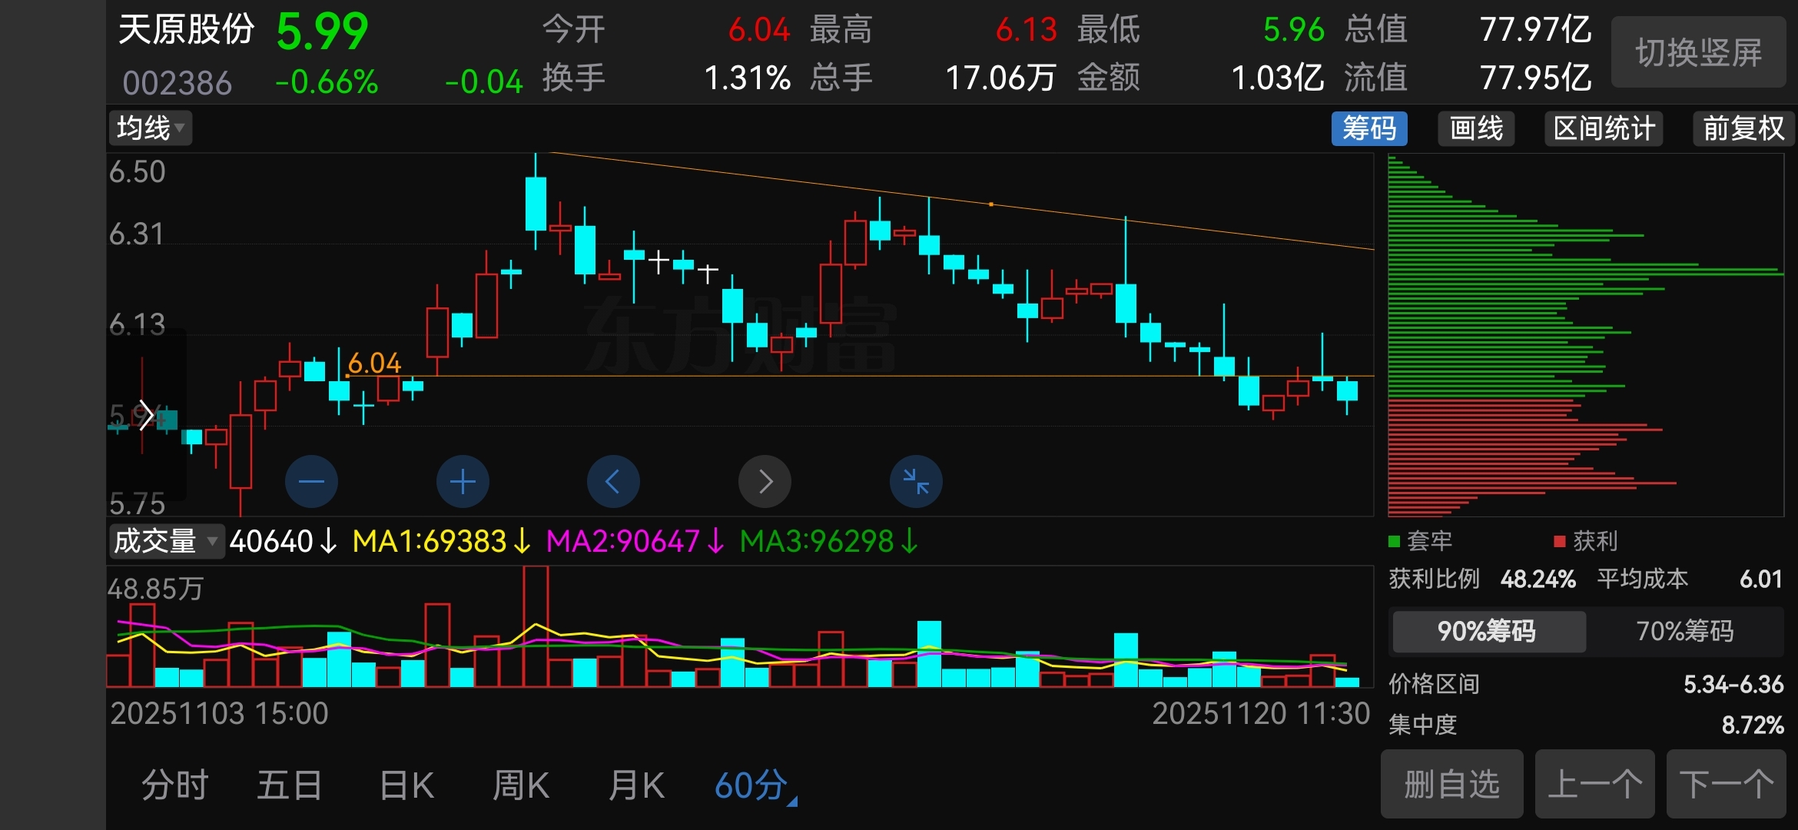
Task: Click the 画线 drawing tool button
Action: tap(1475, 128)
